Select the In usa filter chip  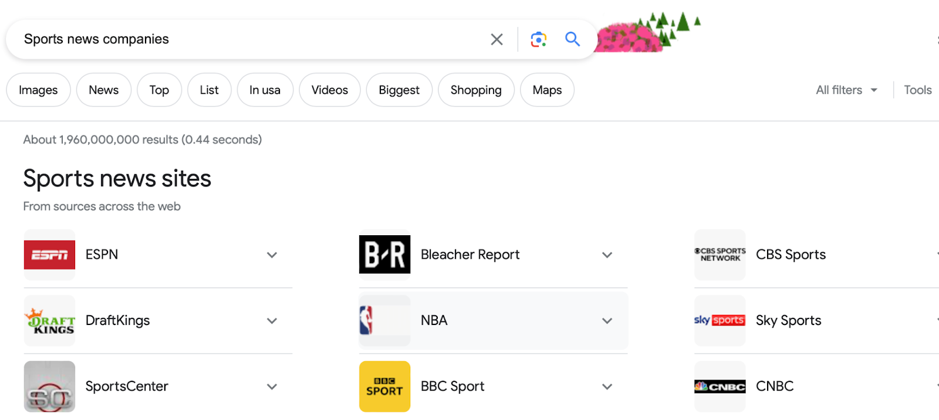tap(265, 90)
